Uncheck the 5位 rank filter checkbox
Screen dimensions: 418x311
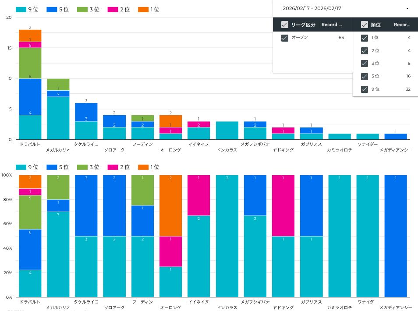364,76
